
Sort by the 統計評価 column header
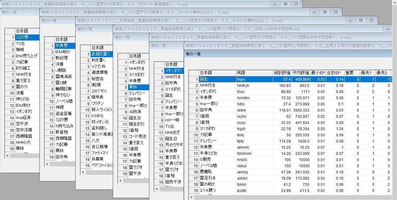[282, 73]
